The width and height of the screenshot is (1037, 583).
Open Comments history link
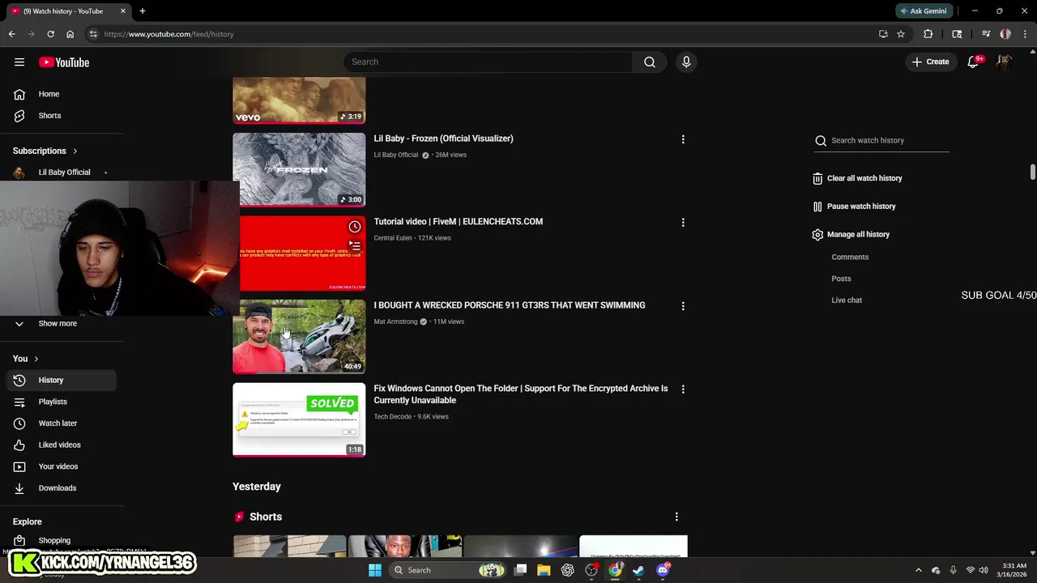click(x=850, y=257)
